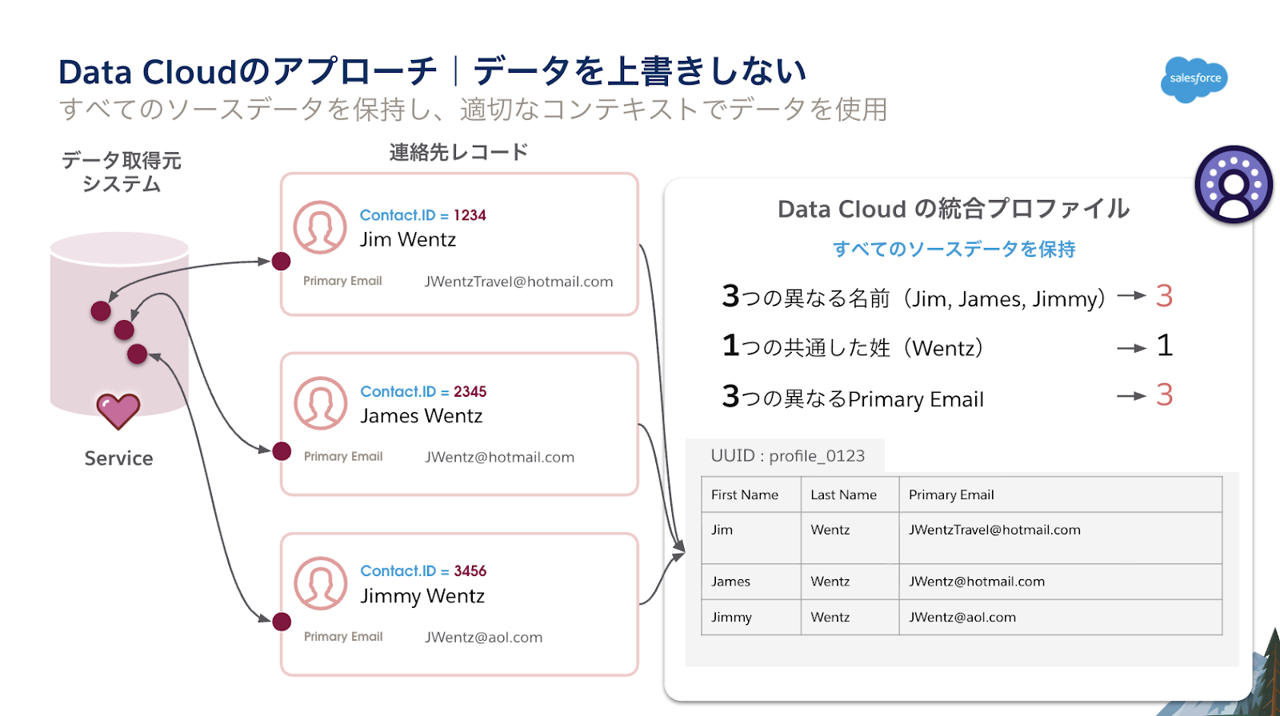Click JWentzTravel@hotmail.com in the table
The width and height of the screenshot is (1280, 716).
pos(994,530)
